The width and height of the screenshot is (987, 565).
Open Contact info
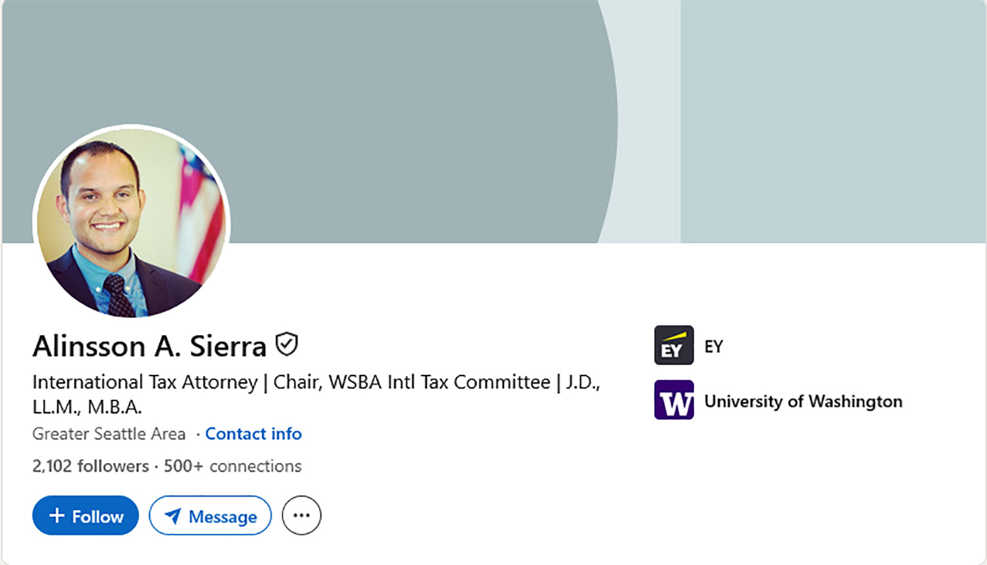point(253,434)
